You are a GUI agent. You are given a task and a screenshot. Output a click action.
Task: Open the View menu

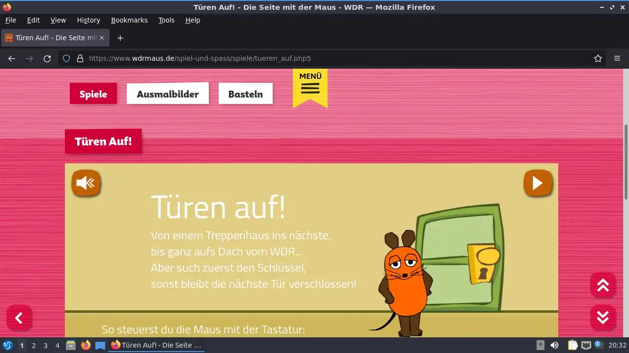point(58,20)
